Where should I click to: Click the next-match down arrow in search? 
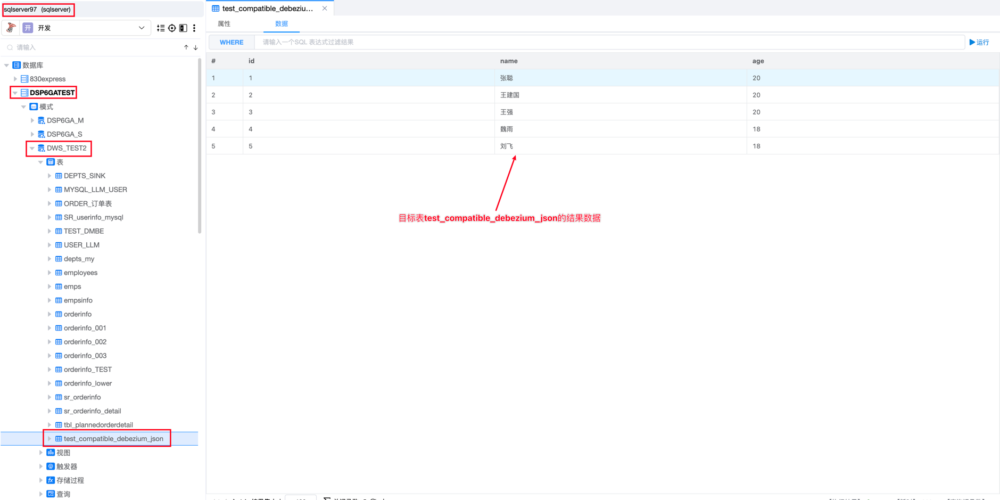(195, 47)
